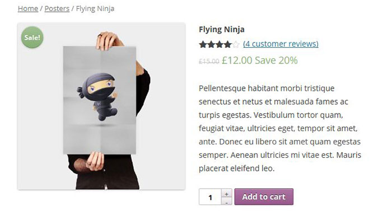Image resolution: width=392 pixels, height=224 pixels.
Task: Go to Home via the breadcrumb
Action: 28,8
